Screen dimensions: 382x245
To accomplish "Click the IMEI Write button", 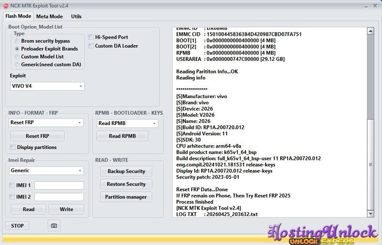I will [x=66, y=209].
